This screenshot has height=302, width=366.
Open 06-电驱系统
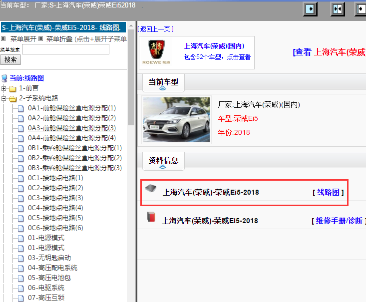tap(46, 288)
